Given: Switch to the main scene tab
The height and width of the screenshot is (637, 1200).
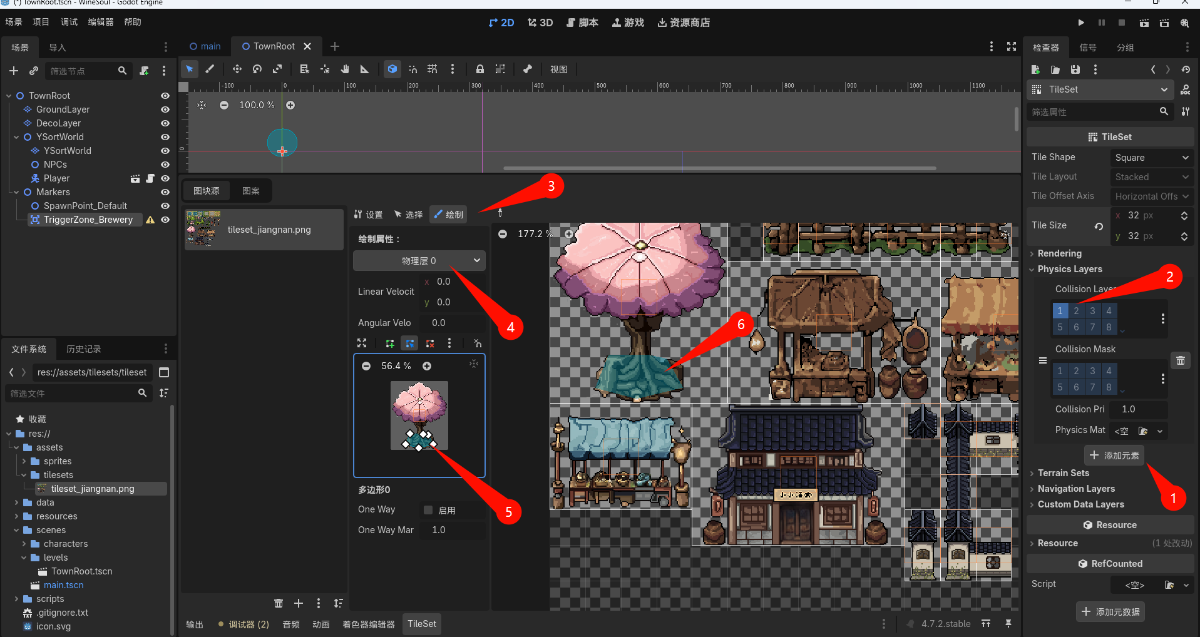Looking at the screenshot, I should tap(205, 46).
